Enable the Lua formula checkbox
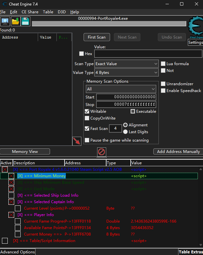 click(x=163, y=64)
